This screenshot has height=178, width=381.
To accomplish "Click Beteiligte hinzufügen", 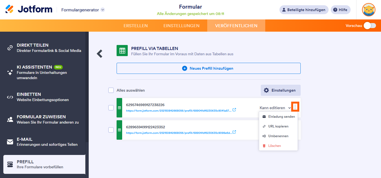I will (304, 9).
